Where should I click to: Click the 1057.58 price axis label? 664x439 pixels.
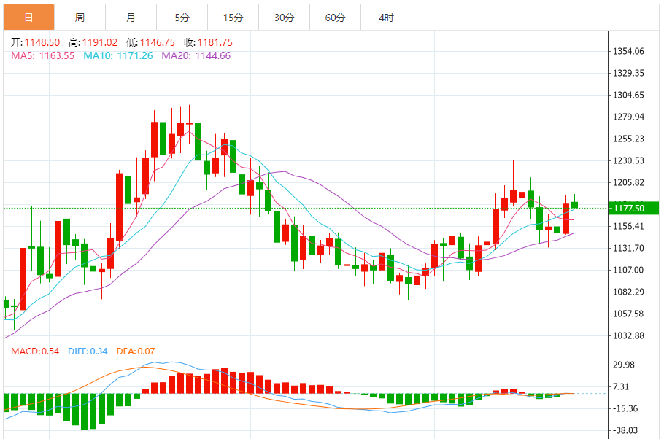[x=628, y=314]
